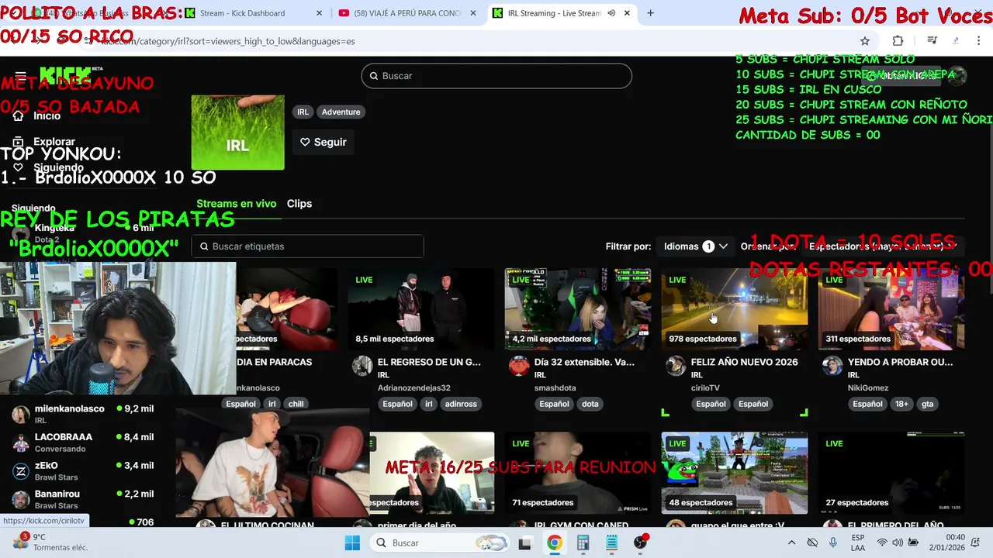Open Adrianozendejas32 channel avatar
Screen dimensions: 993x558
[362, 366]
